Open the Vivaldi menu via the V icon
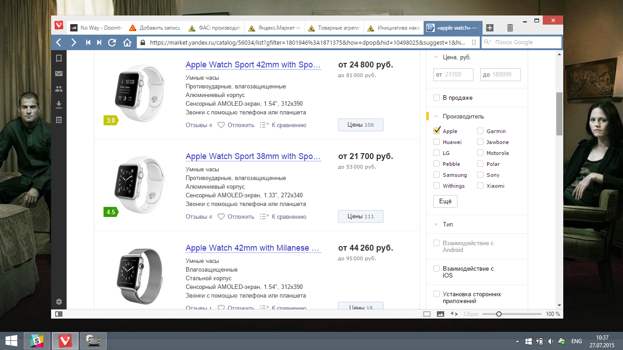Image resolution: width=623 pixels, height=350 pixels. tap(58, 25)
